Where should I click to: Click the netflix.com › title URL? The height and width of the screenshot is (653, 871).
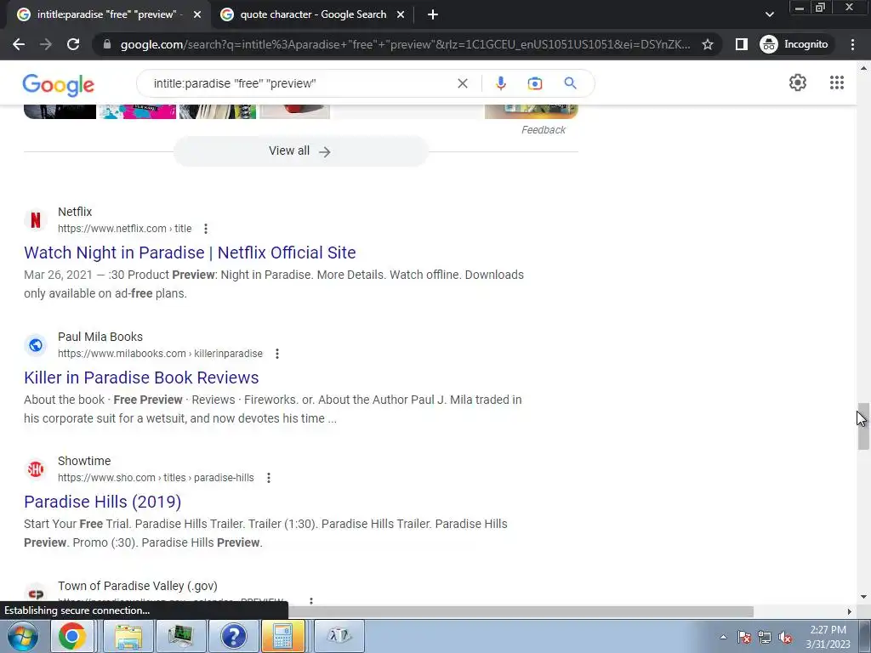(124, 229)
